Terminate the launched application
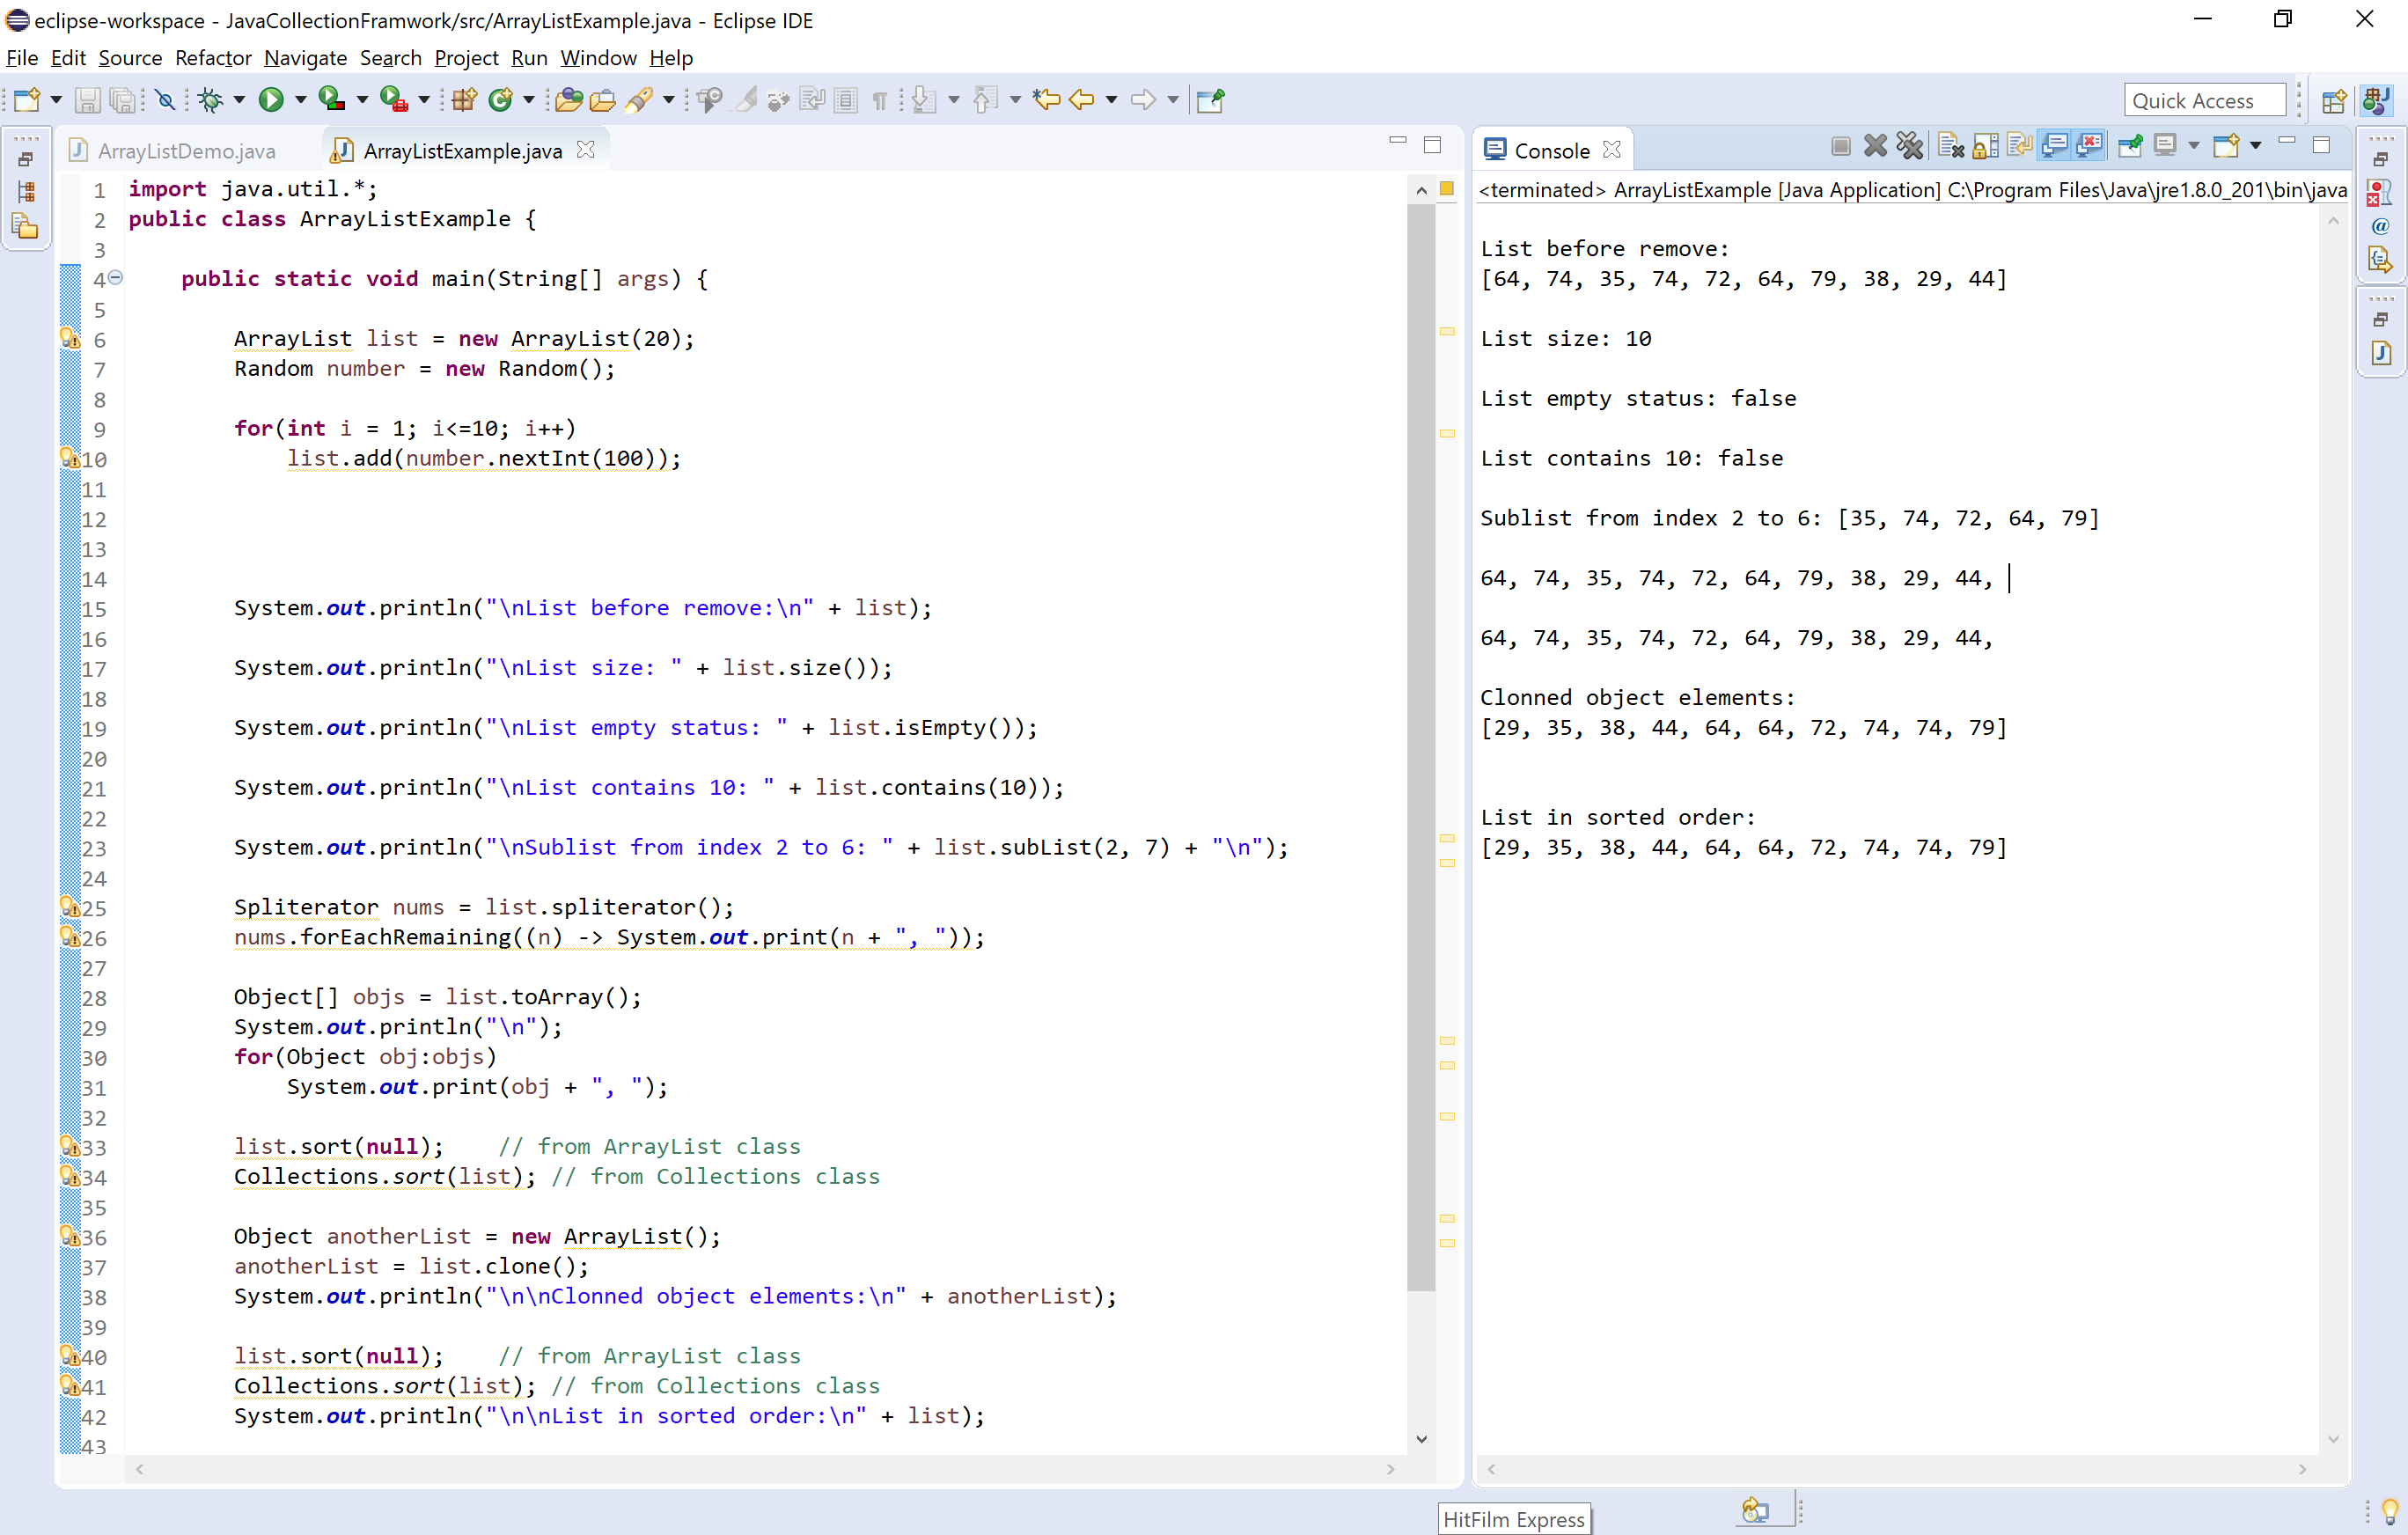Viewport: 2408px width, 1535px height. click(x=1840, y=146)
